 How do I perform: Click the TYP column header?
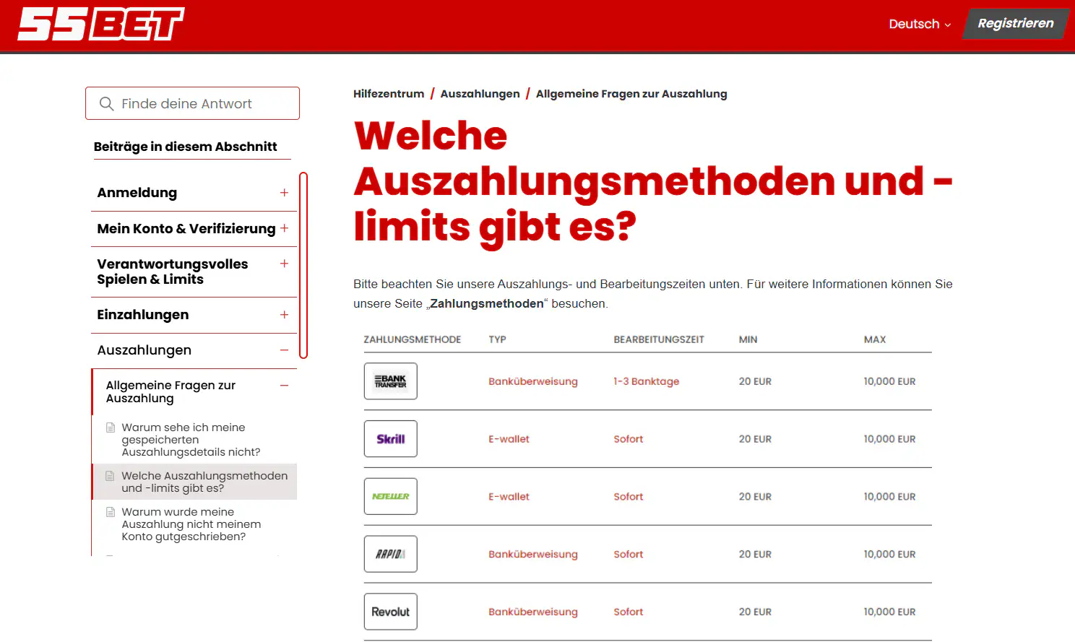click(497, 339)
